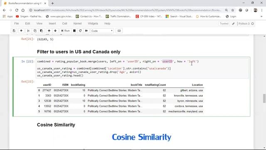Paste cells below icon
The width and height of the screenshot is (266, 150).
click(42, 31)
